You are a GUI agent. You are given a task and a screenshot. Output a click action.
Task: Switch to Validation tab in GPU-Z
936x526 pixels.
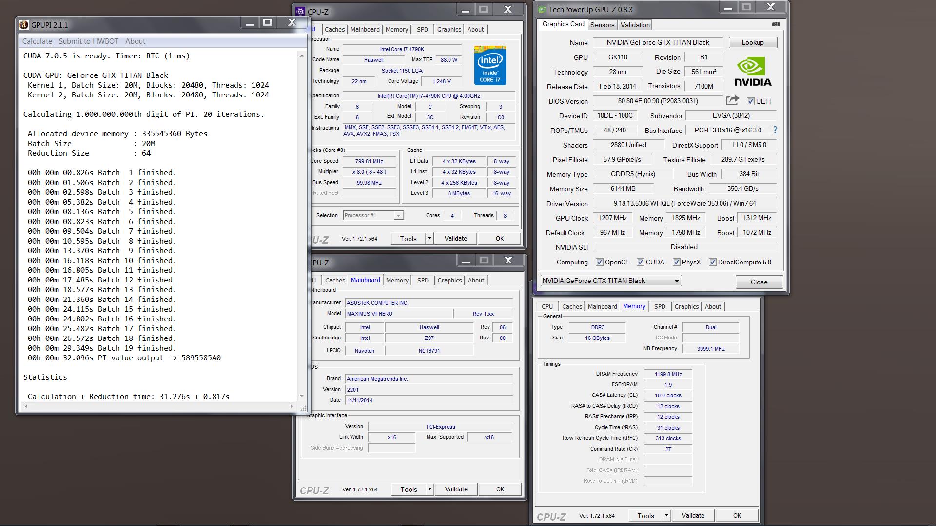(x=635, y=25)
